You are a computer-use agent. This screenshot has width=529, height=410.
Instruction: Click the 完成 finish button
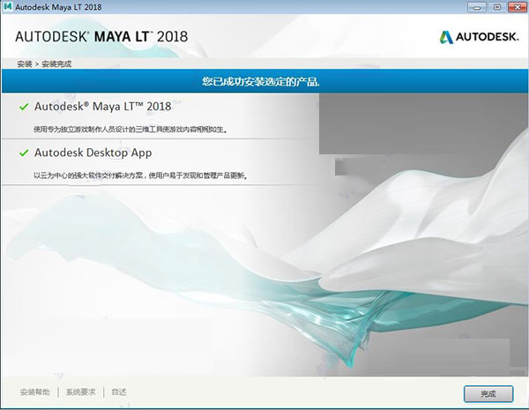pos(488,394)
